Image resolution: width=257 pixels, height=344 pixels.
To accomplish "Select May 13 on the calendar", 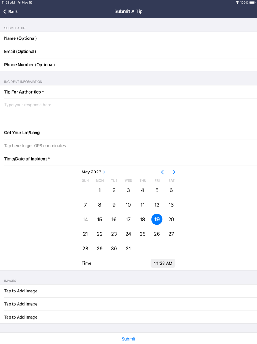I will click(171, 205).
